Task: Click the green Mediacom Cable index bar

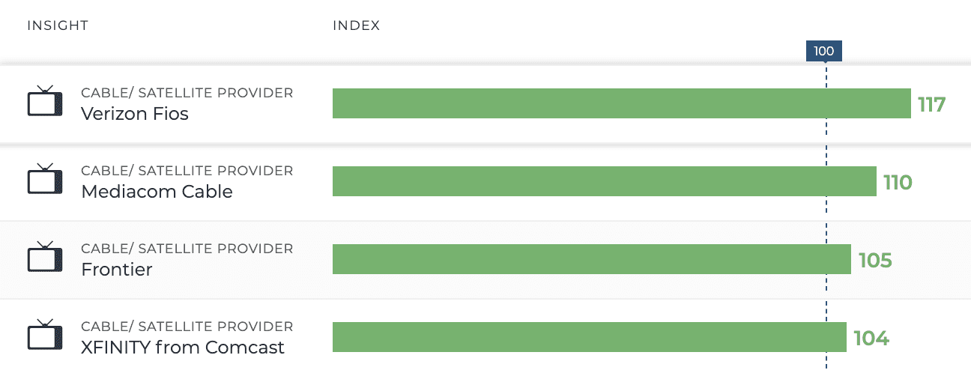Action: (604, 181)
